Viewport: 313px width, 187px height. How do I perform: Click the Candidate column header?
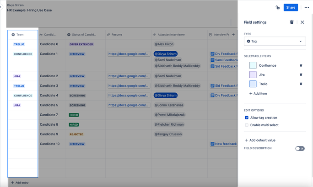click(52, 35)
